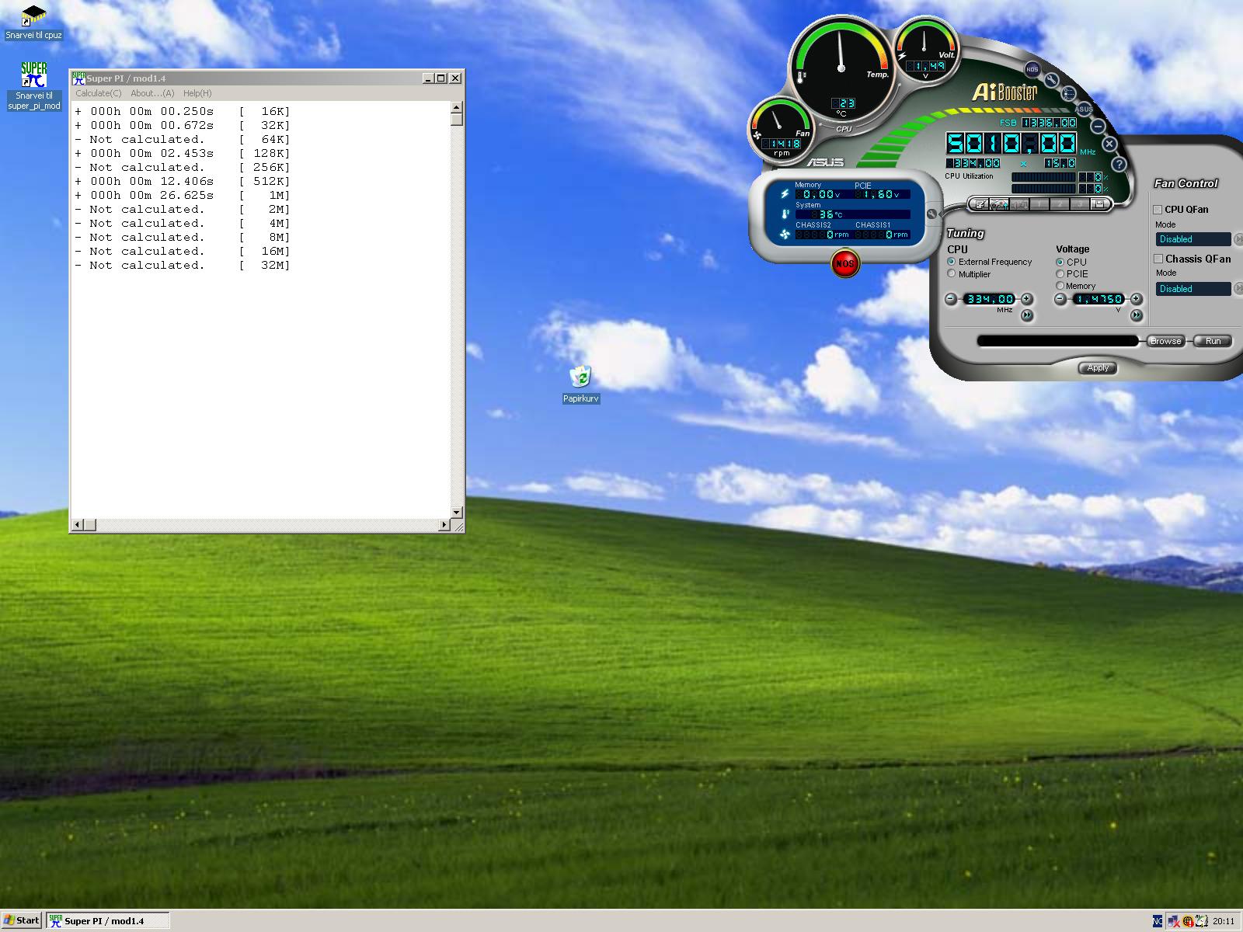Select the 16K result line 00.250s

pos(182,112)
